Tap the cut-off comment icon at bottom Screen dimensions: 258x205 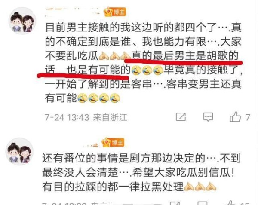tap(202, 203)
